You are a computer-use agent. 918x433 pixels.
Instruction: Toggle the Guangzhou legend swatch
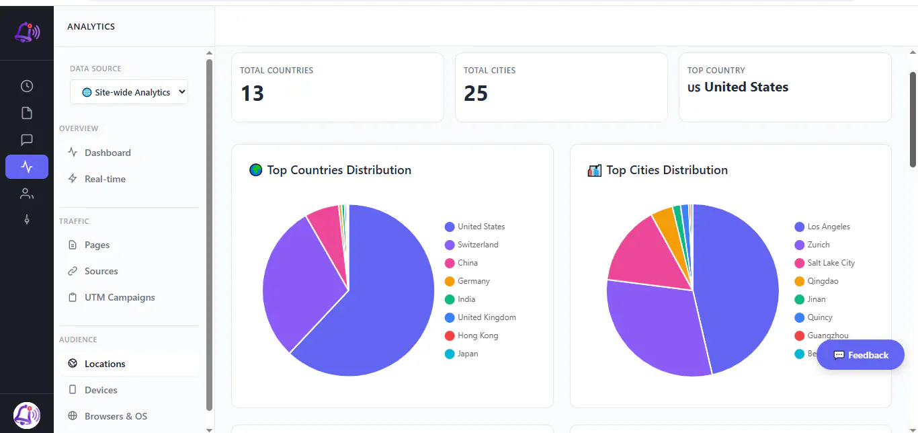[799, 336]
